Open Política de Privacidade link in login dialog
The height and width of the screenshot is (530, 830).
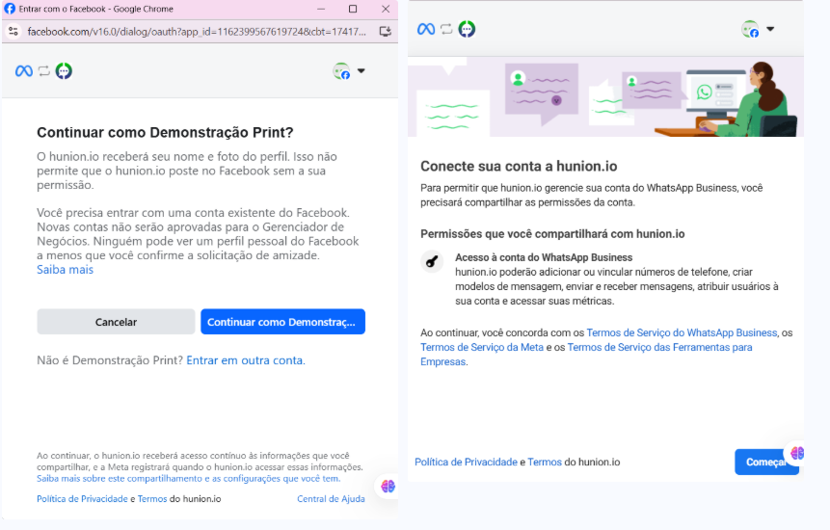coord(82,499)
